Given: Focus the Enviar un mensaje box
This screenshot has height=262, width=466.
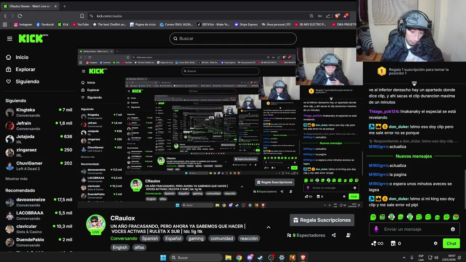Looking at the screenshot, I should pos(415,229).
